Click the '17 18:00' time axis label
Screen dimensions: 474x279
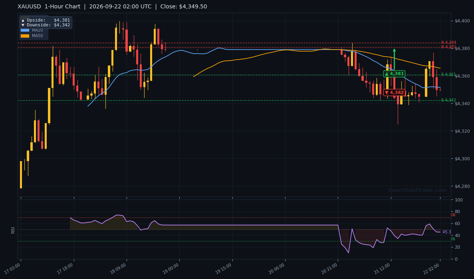tap(65, 269)
